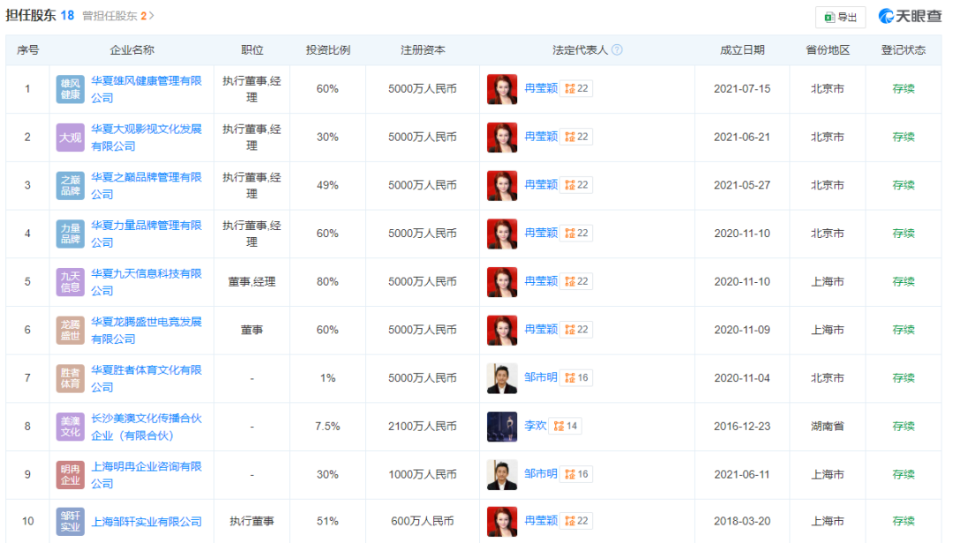Click the 7.5% investment ratio cell
953x543 pixels.
[x=327, y=427]
